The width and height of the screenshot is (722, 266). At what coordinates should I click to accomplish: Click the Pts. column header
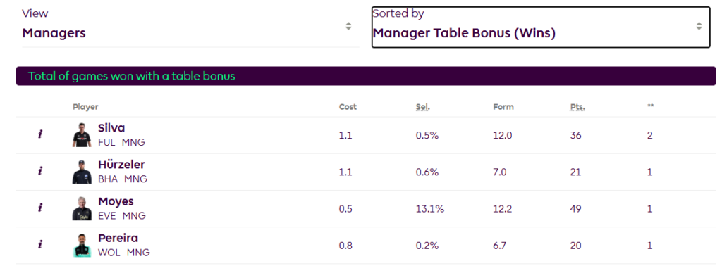tap(577, 107)
